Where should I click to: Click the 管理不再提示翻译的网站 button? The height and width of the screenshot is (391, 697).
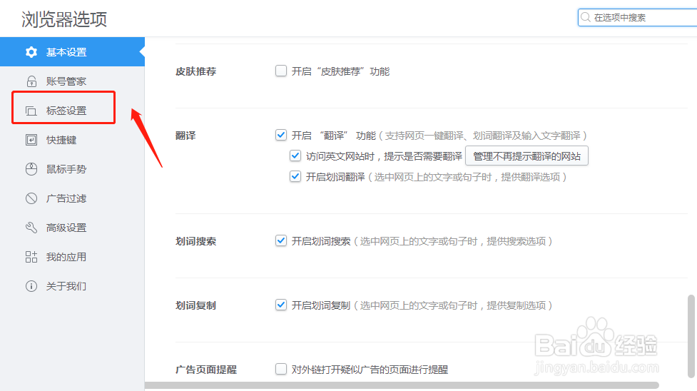pyautogui.click(x=526, y=156)
